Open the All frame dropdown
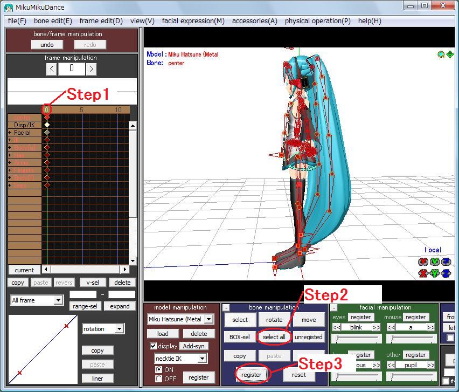 point(58,300)
